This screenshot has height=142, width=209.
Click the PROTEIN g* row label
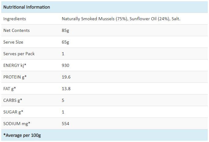click(x=15, y=77)
